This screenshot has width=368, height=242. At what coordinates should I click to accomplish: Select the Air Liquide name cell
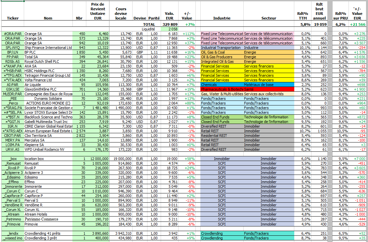pyautogui.click(x=48, y=85)
